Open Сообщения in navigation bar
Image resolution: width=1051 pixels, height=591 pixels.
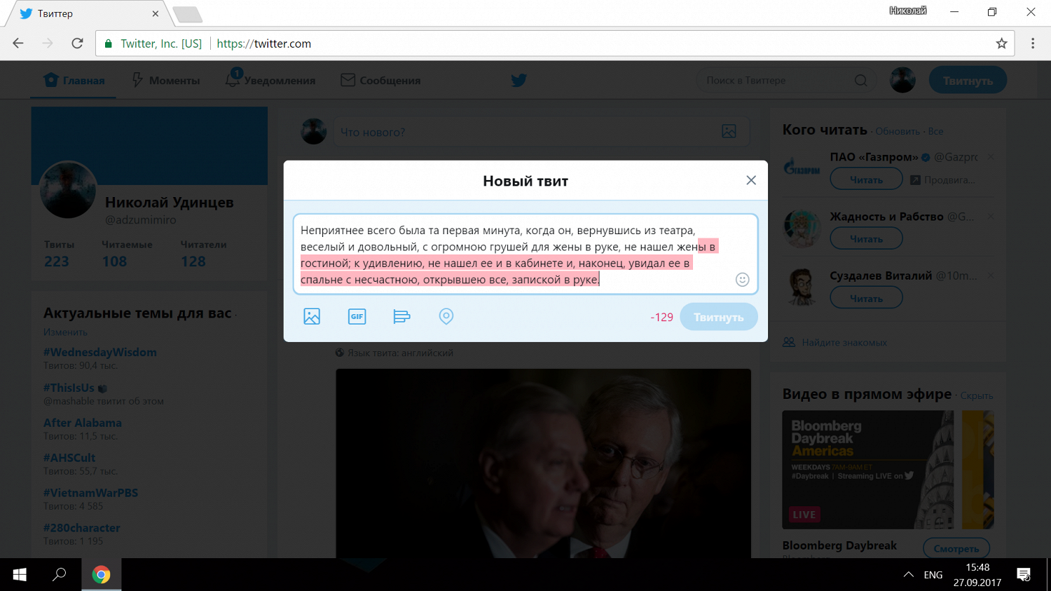(x=380, y=81)
